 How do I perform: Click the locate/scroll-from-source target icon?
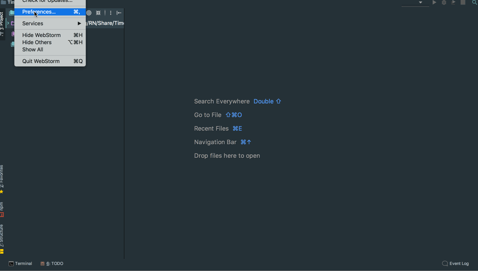(89, 13)
